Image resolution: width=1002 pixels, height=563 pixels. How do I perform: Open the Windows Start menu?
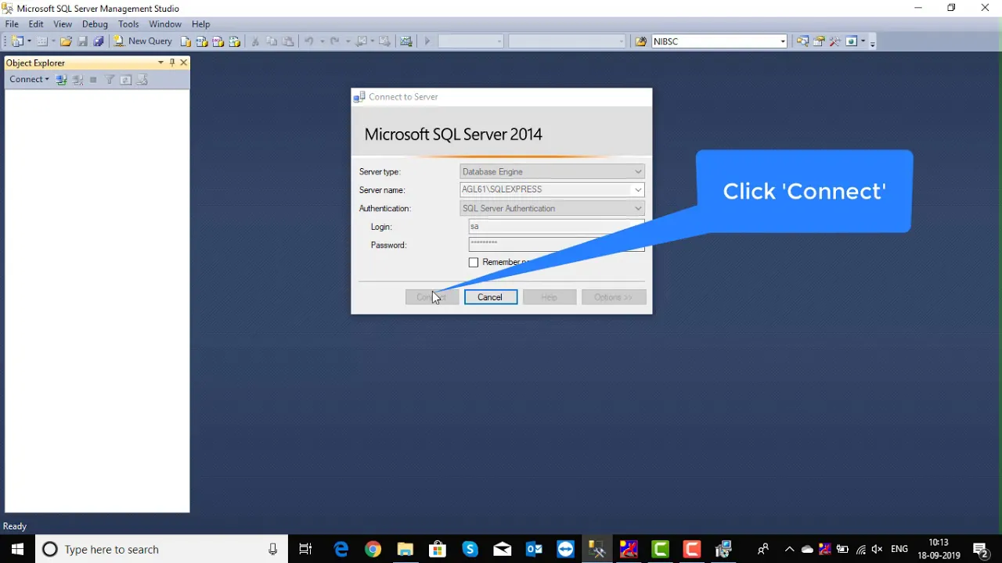click(x=17, y=550)
